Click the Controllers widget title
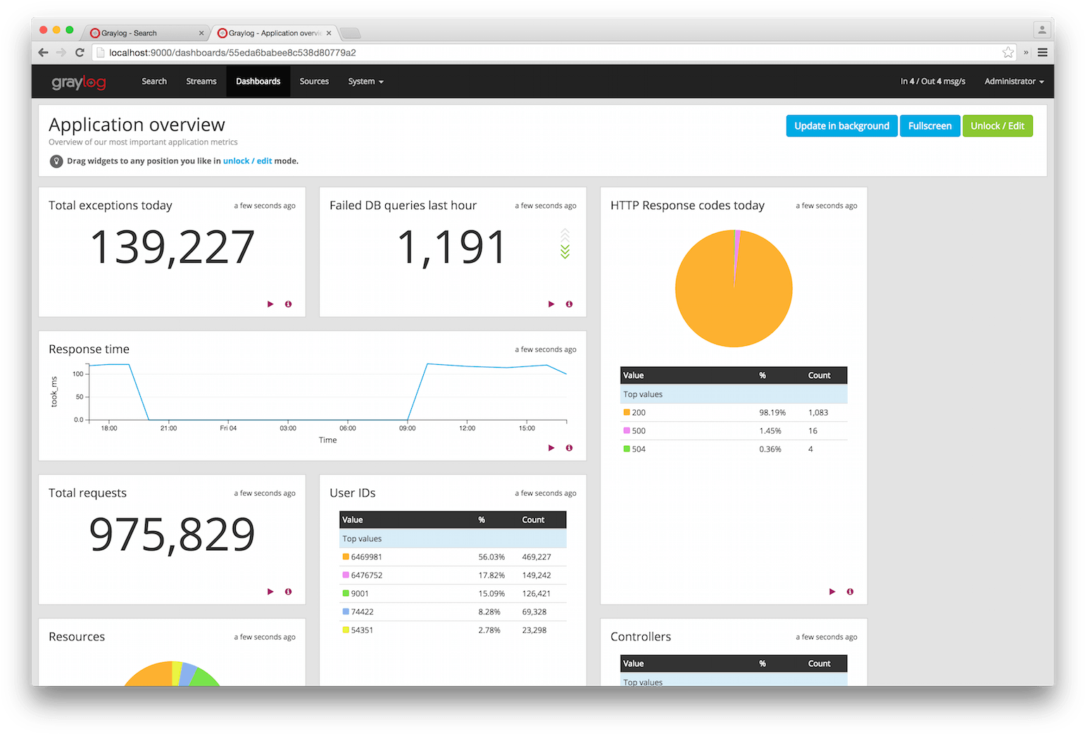Screen dimensions: 1085x734 click(641, 637)
